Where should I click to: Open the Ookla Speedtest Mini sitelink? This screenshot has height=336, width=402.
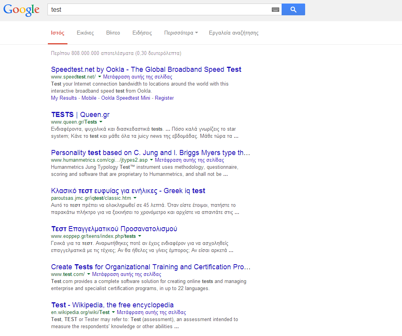point(126,98)
